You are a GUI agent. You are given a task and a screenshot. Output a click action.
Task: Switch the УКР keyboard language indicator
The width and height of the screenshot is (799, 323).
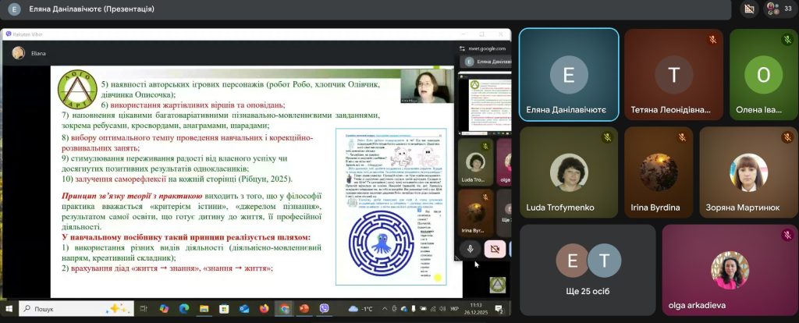click(x=455, y=309)
